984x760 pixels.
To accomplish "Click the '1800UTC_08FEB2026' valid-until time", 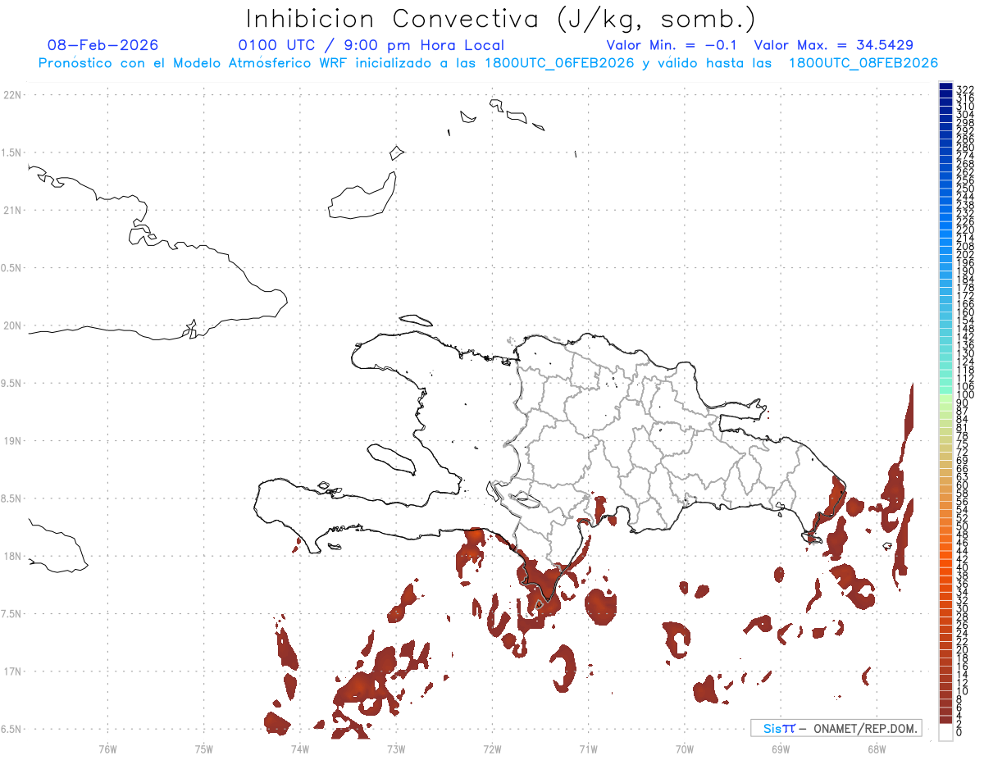I will [863, 63].
